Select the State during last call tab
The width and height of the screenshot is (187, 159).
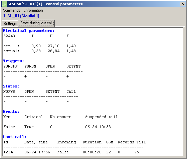[x=36, y=23]
